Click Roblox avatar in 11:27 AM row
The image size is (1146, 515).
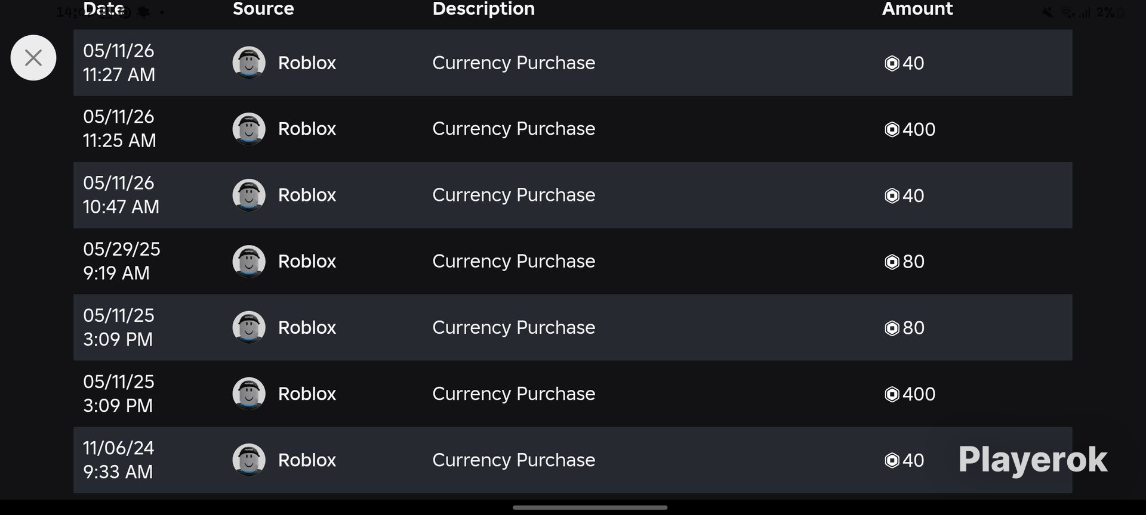coord(249,63)
